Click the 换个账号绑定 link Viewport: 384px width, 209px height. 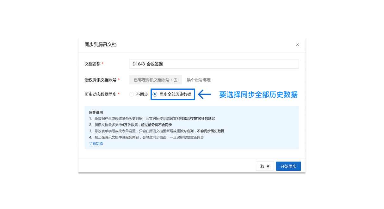pyautogui.click(x=199, y=80)
